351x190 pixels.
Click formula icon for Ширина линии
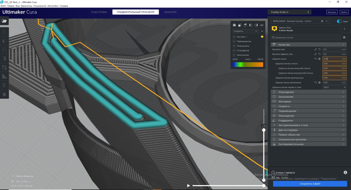(x=319, y=59)
